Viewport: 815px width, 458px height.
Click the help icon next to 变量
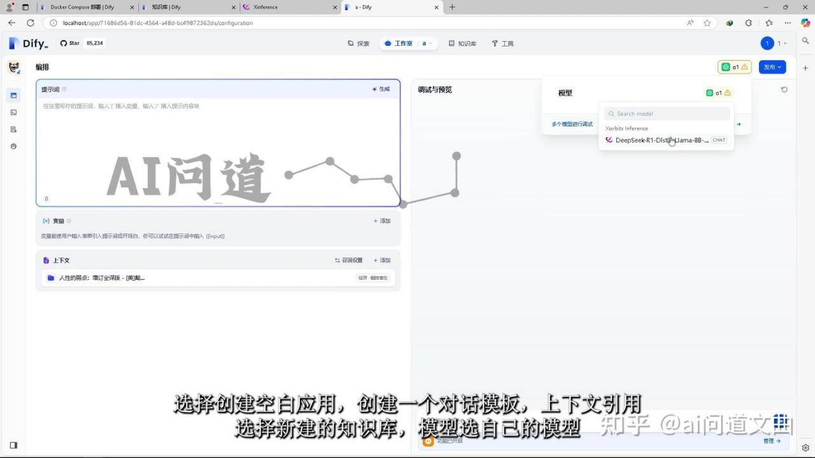[x=69, y=221]
